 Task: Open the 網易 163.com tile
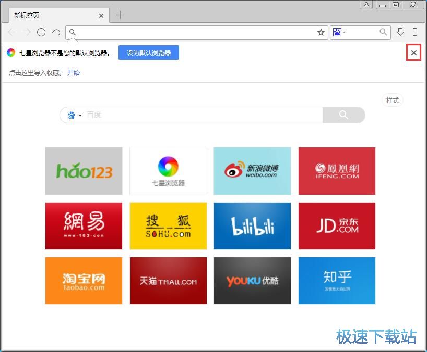click(x=84, y=226)
